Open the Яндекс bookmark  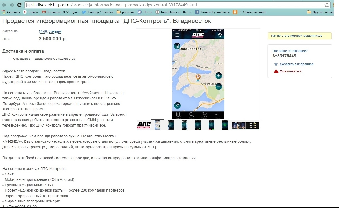pyautogui.click(x=31, y=12)
